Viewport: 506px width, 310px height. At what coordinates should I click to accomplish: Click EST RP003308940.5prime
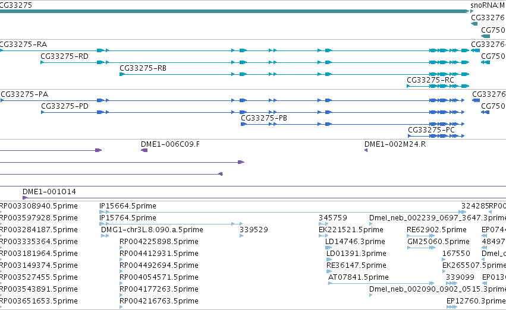39,206
